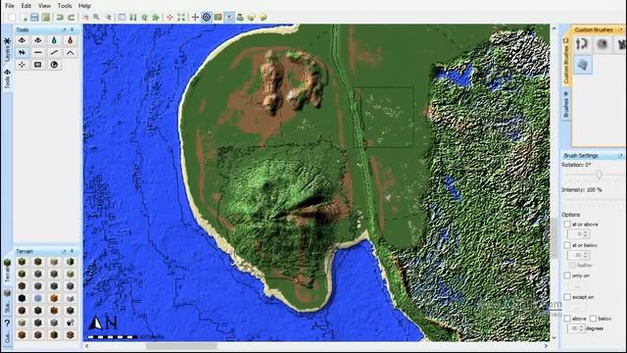Select the diagonal line Smooth tool

click(54, 52)
